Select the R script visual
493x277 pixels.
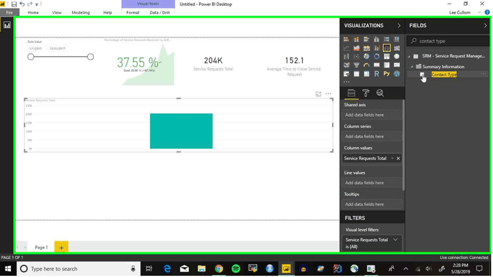point(376,74)
